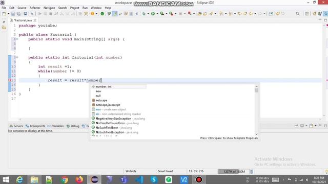Screen dimensions: 328x184
Task: Click the Back navigation arrow icon
Action: [251, 14]
